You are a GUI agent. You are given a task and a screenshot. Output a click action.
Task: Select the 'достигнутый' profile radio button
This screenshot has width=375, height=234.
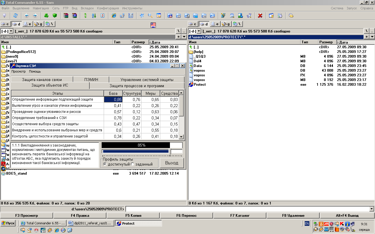(105, 164)
